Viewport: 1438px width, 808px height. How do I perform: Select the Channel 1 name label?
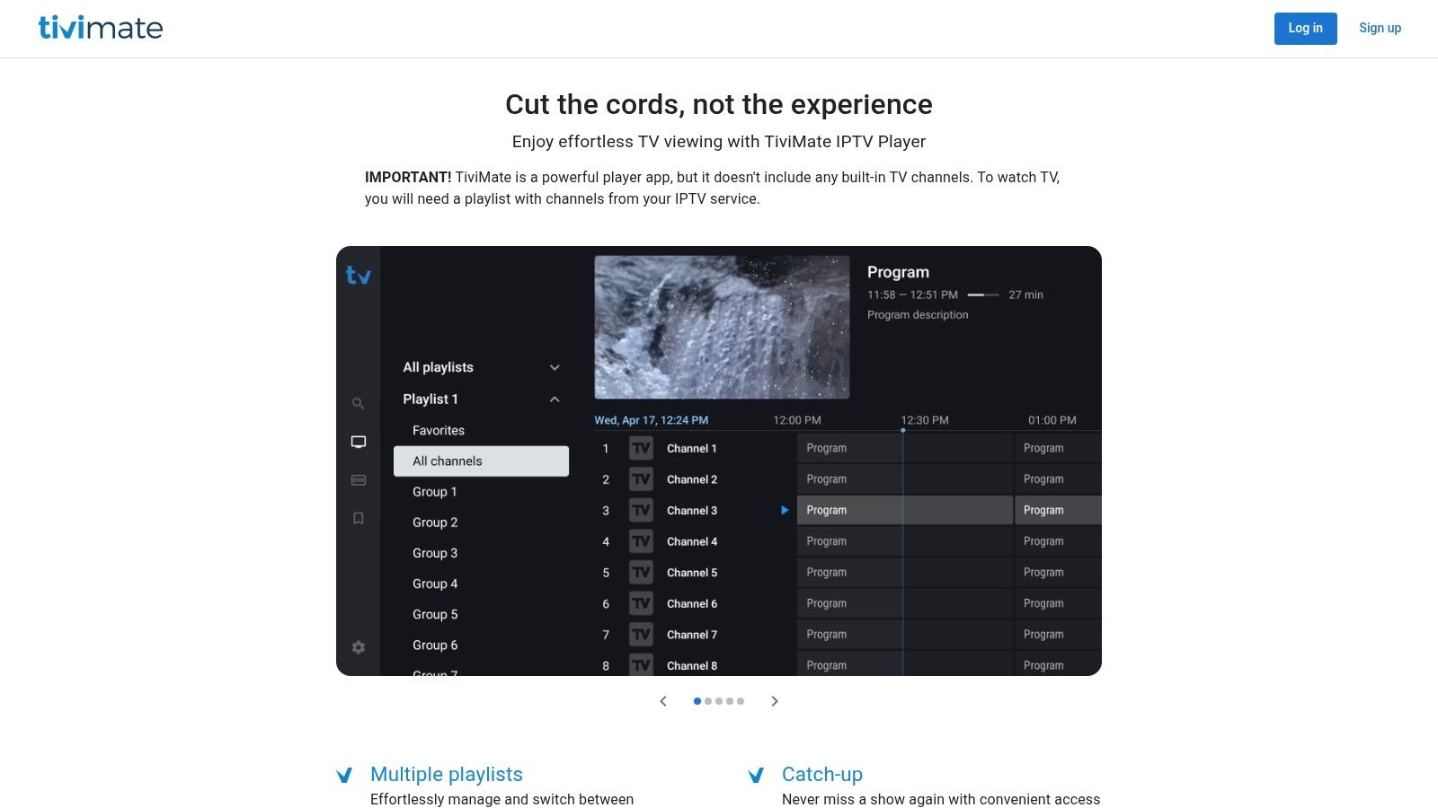[x=692, y=448]
